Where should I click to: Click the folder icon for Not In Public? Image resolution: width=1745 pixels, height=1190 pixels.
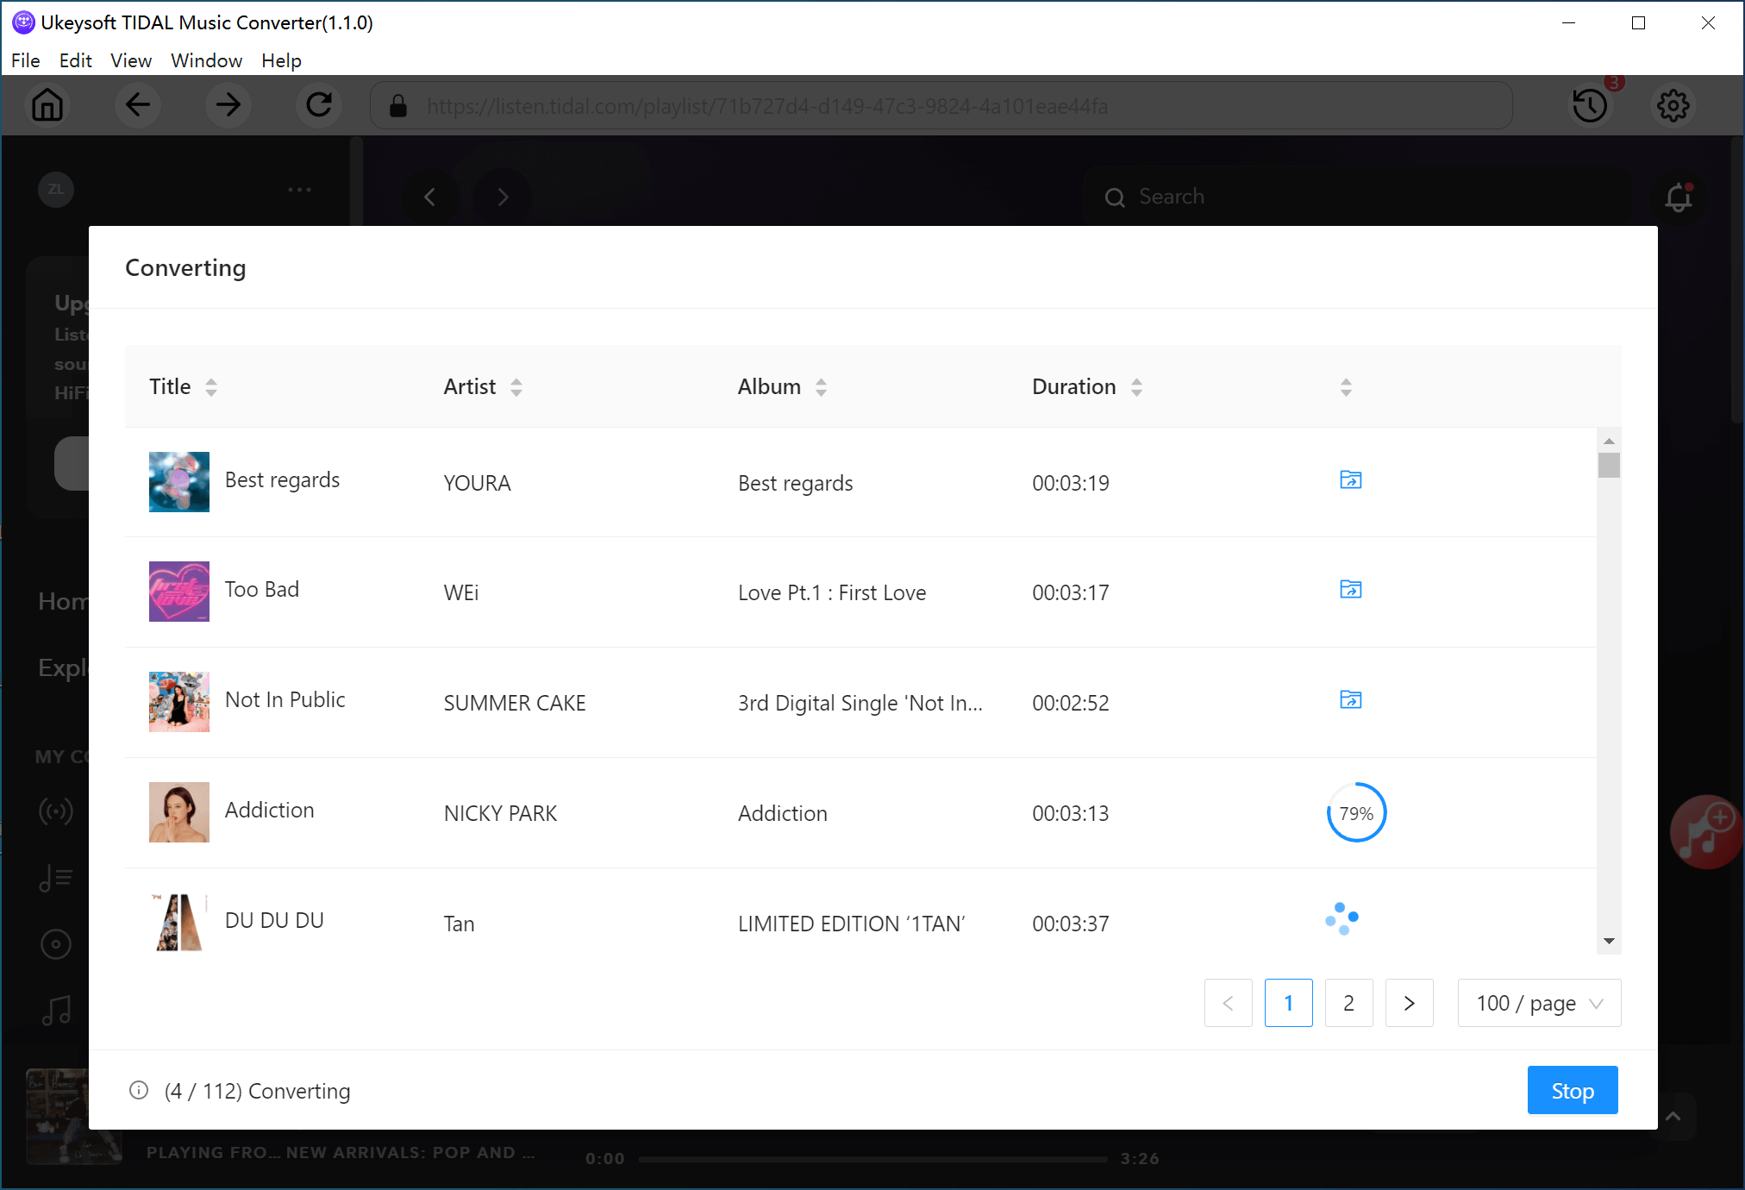(1350, 699)
